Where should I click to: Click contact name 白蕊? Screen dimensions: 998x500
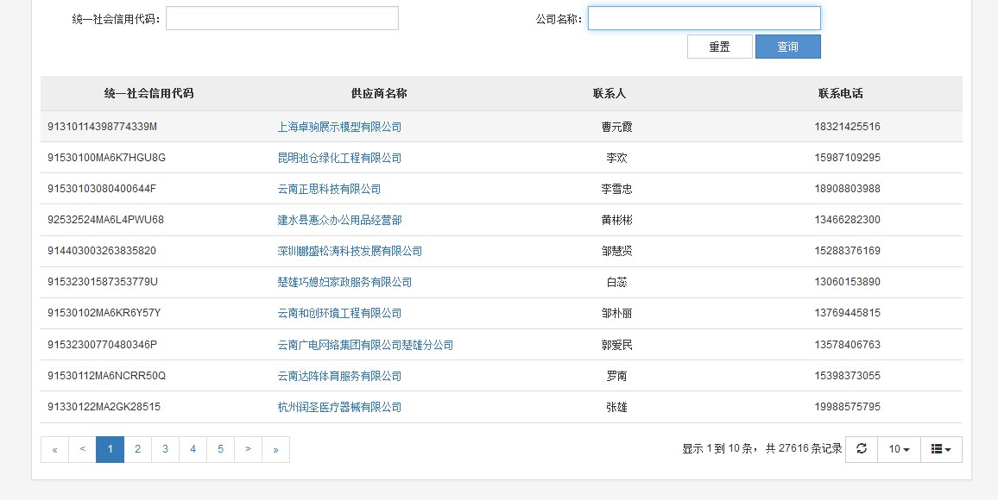coord(616,282)
